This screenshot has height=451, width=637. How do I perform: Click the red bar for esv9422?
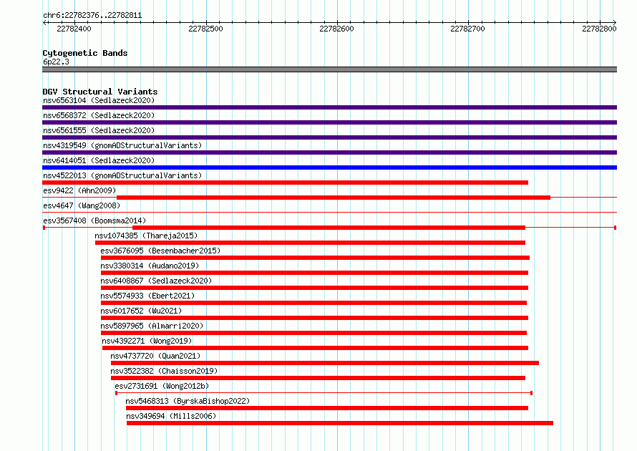[334, 198]
